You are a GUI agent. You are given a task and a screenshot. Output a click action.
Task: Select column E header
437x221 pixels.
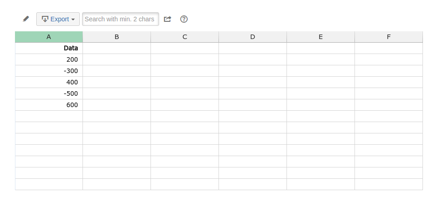(321, 37)
